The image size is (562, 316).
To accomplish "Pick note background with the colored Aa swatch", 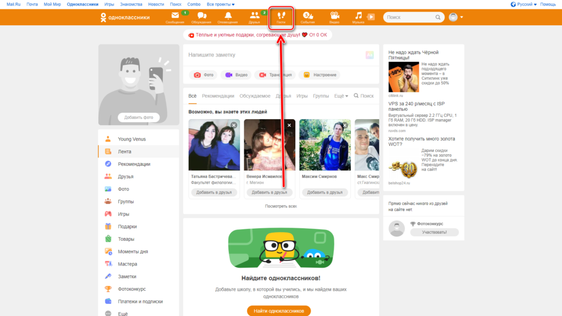I will [369, 55].
